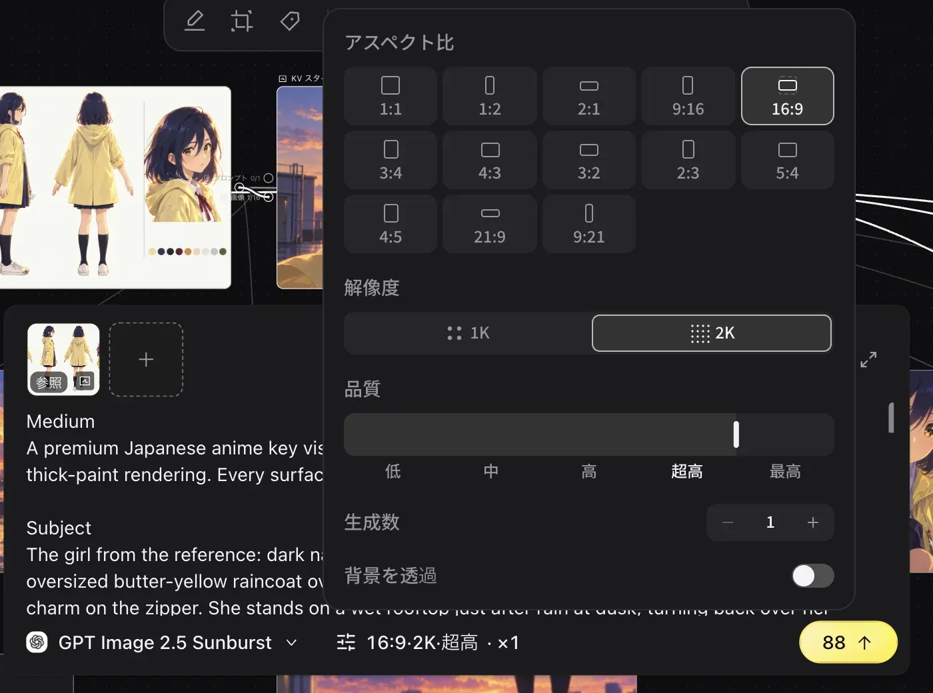Image resolution: width=933 pixels, height=693 pixels.
Task: Click the KV sunset image node on canvas
Action: (300, 187)
